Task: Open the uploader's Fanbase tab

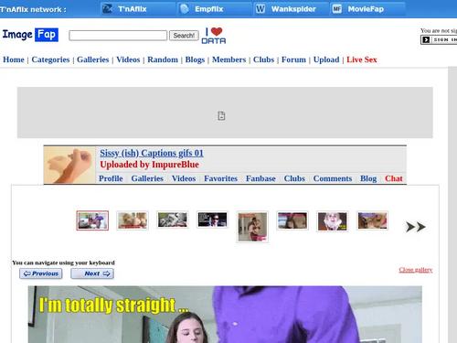Action: (x=260, y=178)
